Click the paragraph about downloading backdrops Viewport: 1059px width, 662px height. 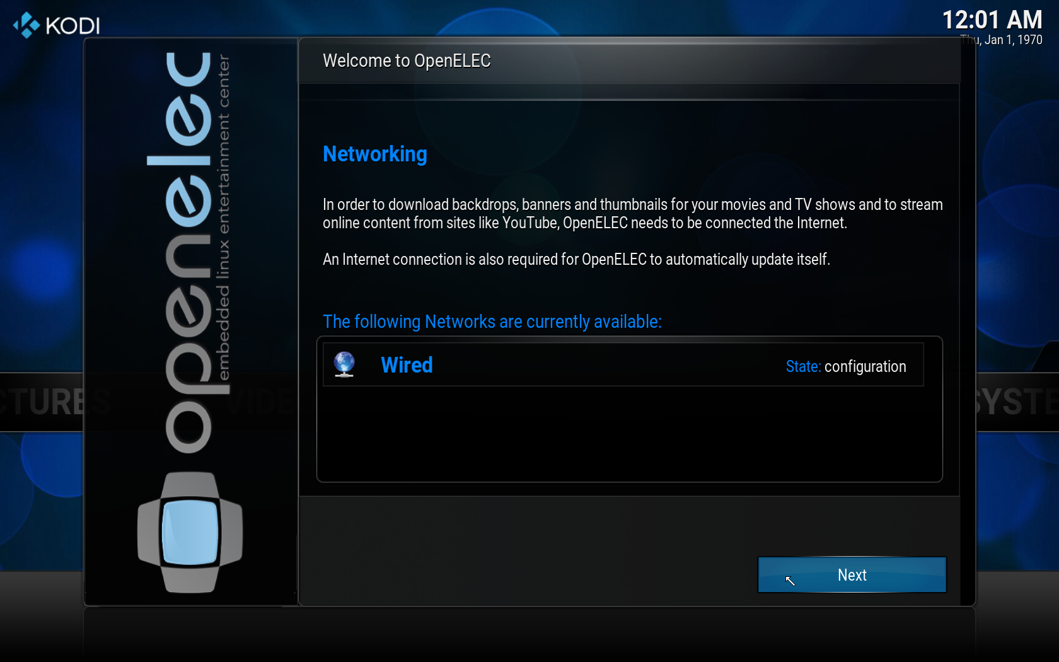pos(633,214)
